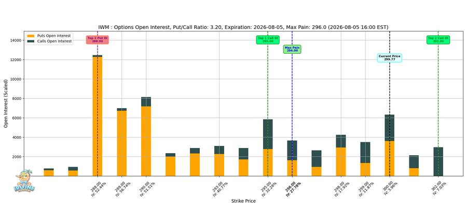This screenshot has width=467, height=207.
Task: Click the x-axis label '302.00 IV: 7.03%'
Action: coord(438,187)
